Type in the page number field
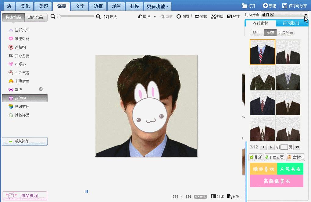The width and height of the screenshot is (311, 202). pos(284,147)
